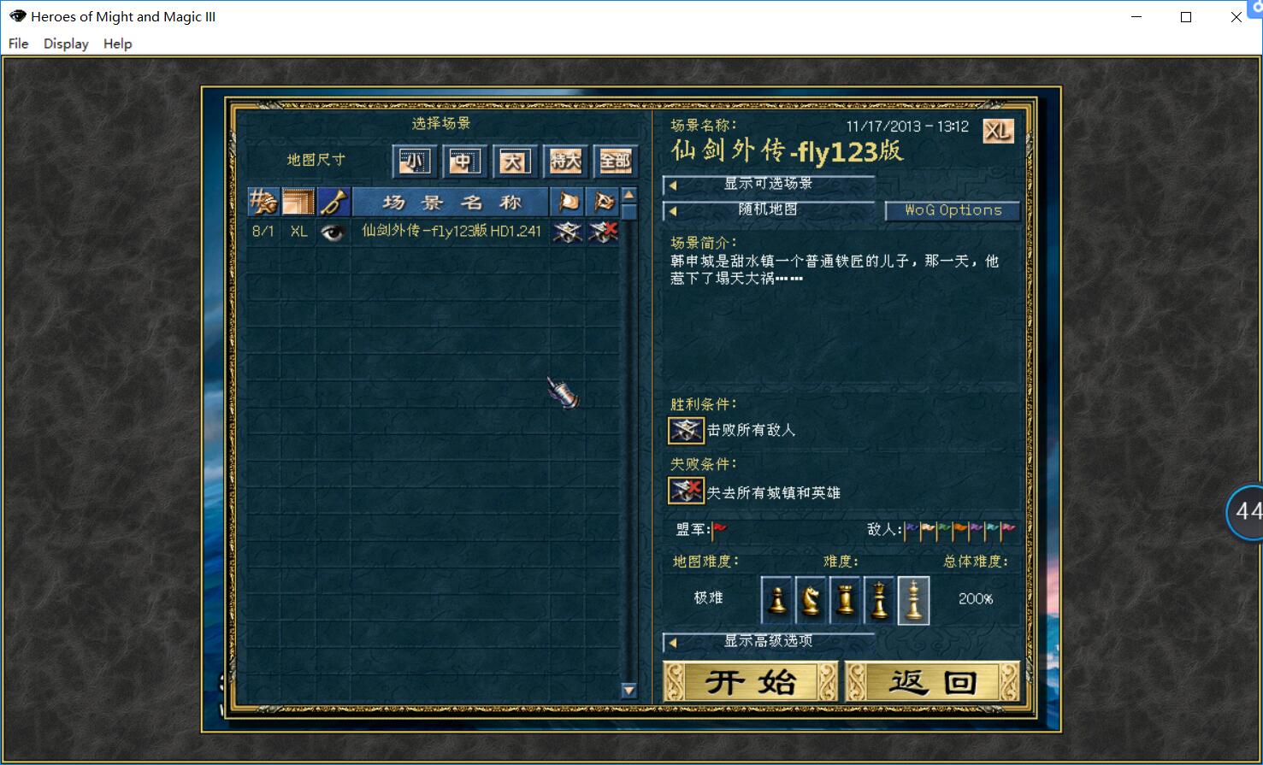Select knight normal difficulty icon
The width and height of the screenshot is (1263, 765).
(x=811, y=600)
